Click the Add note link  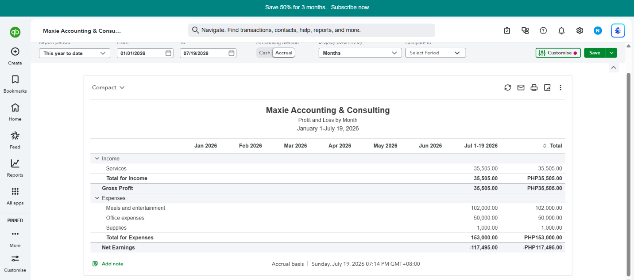point(112,264)
